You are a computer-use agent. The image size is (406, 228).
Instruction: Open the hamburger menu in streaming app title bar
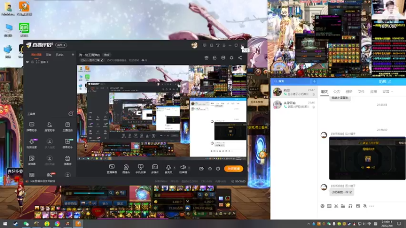coord(224,45)
